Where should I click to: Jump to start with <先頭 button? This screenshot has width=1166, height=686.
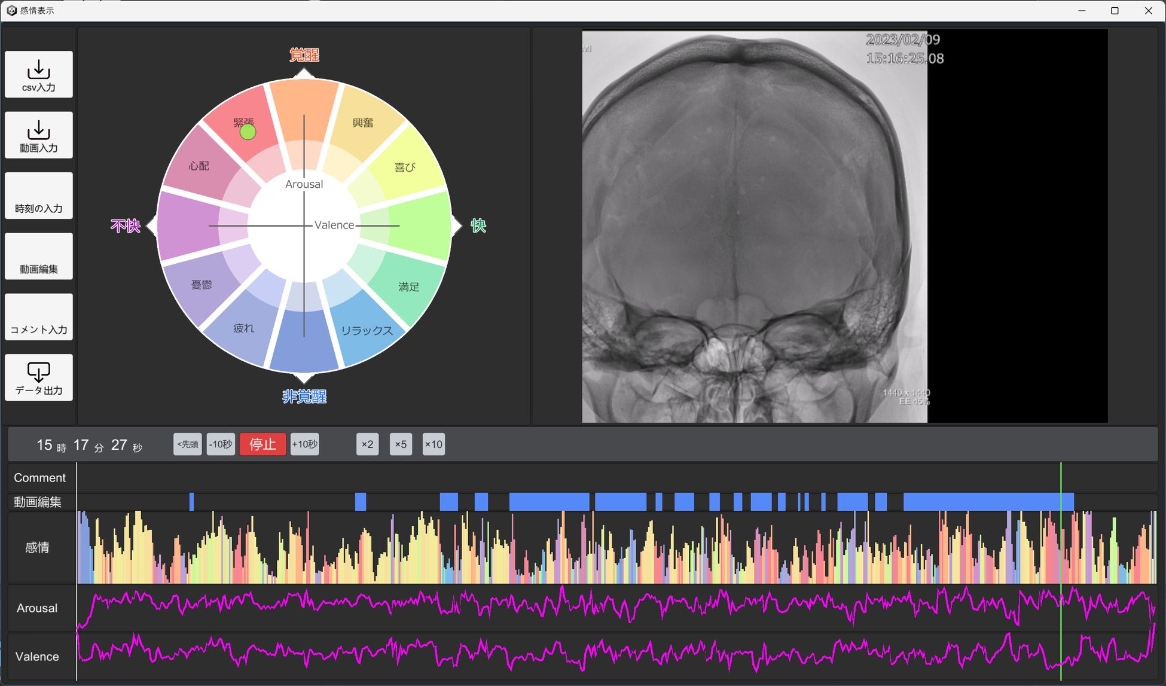tap(187, 444)
